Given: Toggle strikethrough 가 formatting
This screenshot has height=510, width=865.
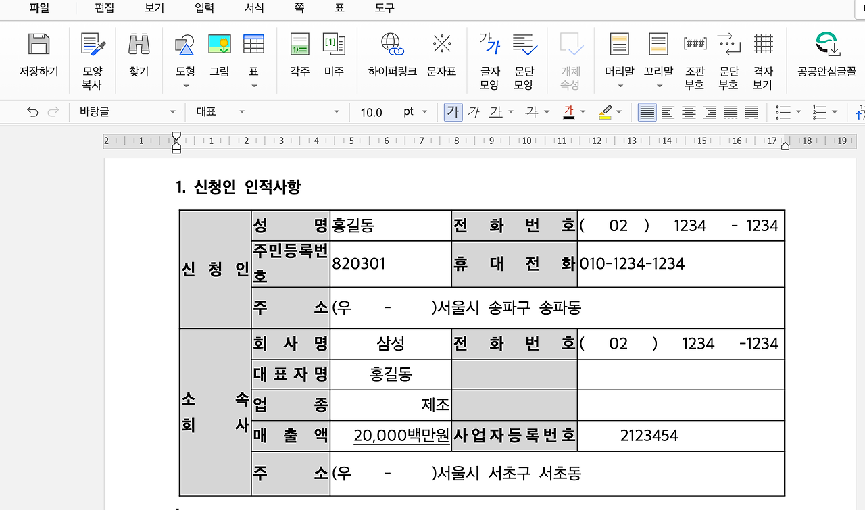Looking at the screenshot, I should click(x=532, y=112).
